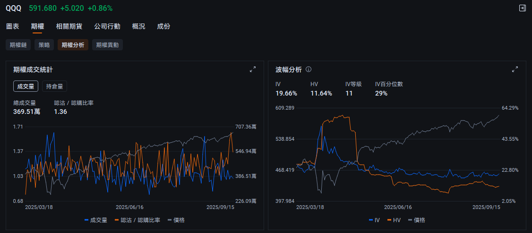Click the 19.66% IV value

[x=286, y=93]
